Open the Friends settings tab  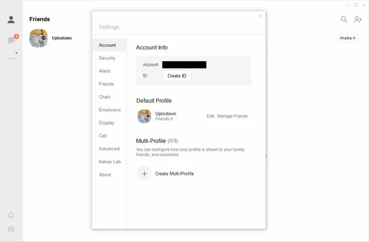pyautogui.click(x=109, y=84)
